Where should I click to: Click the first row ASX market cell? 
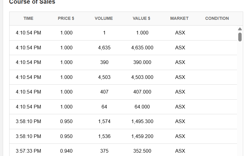point(180,33)
